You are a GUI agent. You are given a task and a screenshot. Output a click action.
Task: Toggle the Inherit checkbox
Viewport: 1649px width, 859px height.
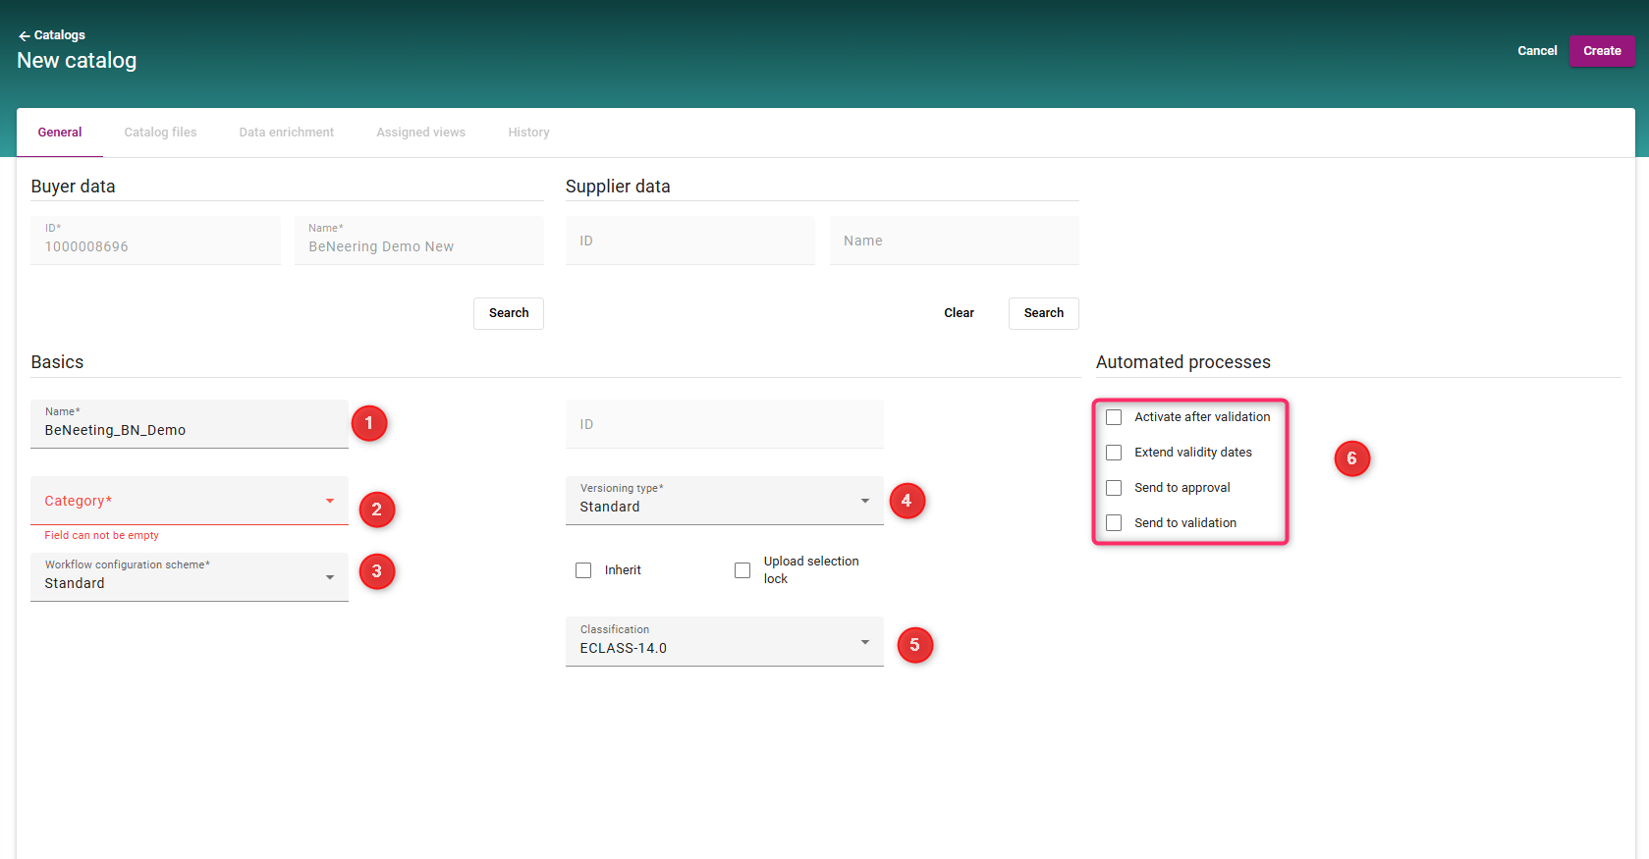pos(583,570)
